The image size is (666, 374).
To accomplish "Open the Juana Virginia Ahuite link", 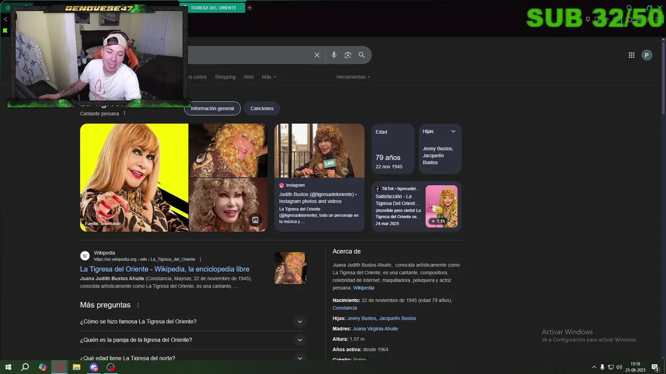I will click(x=375, y=329).
